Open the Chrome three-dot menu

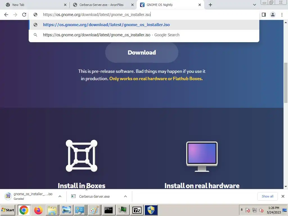[x=282, y=15]
